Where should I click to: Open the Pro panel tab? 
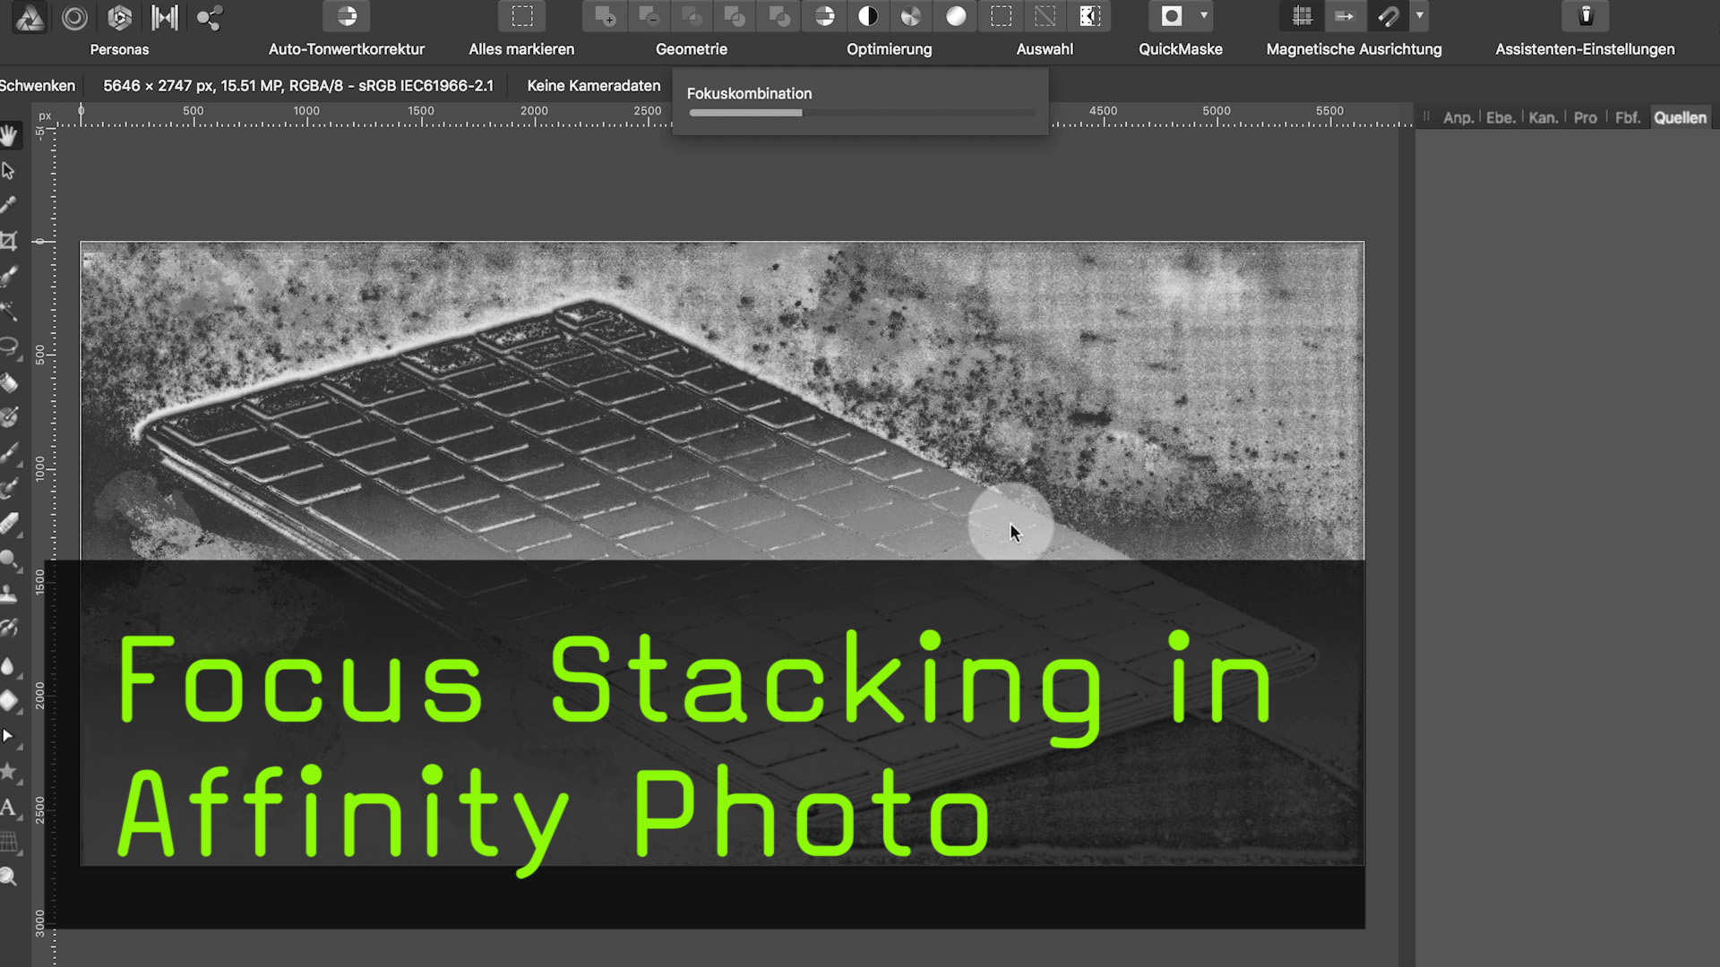pyautogui.click(x=1586, y=118)
